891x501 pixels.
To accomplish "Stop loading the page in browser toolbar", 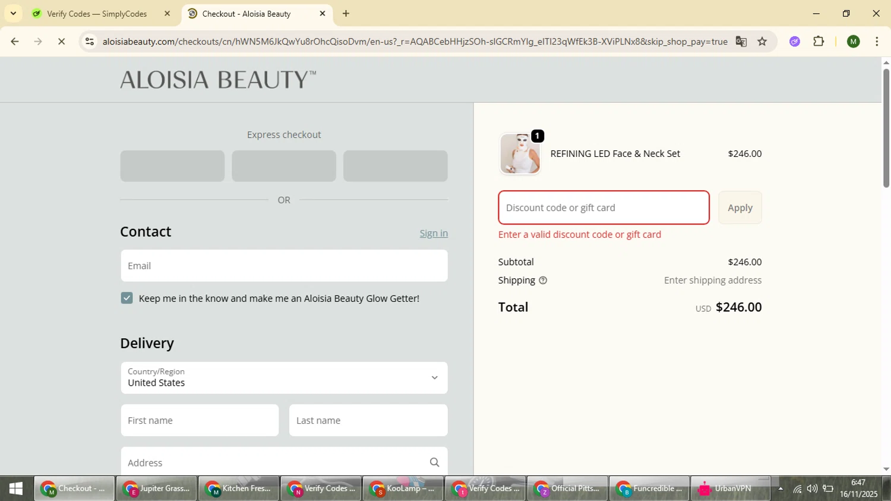I will coord(61,42).
